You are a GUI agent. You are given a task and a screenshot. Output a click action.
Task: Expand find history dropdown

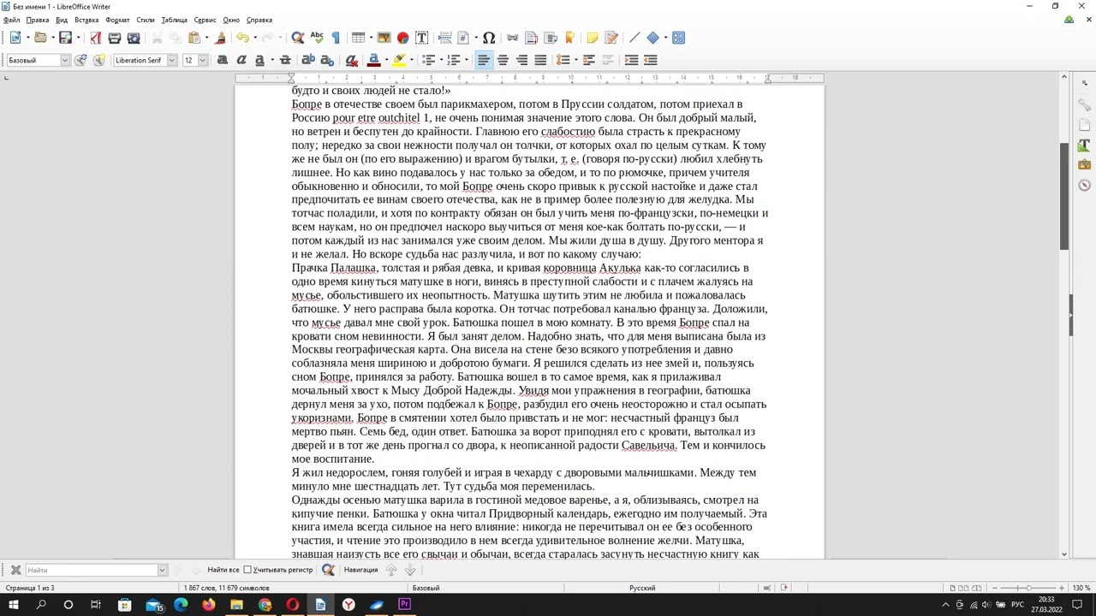(x=161, y=570)
